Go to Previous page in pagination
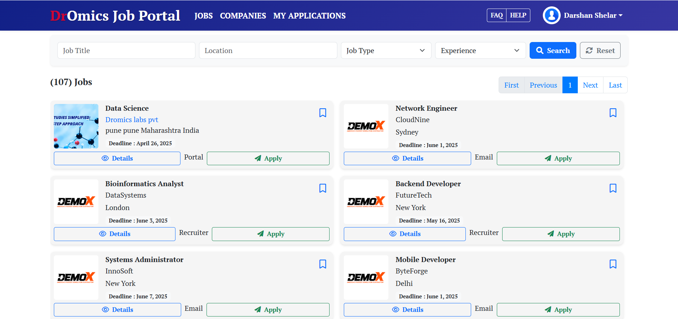Image resolution: width=678 pixels, height=319 pixels. pyautogui.click(x=543, y=85)
